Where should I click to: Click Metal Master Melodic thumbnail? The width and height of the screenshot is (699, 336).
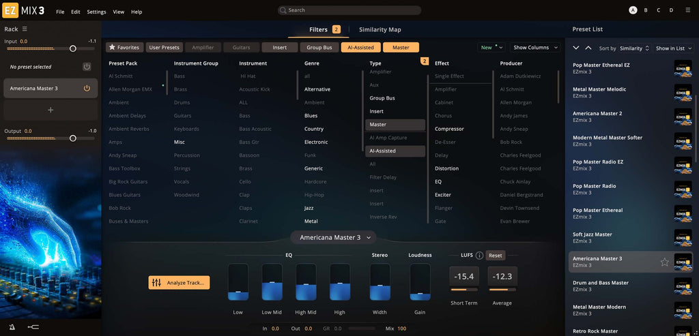pos(683,93)
